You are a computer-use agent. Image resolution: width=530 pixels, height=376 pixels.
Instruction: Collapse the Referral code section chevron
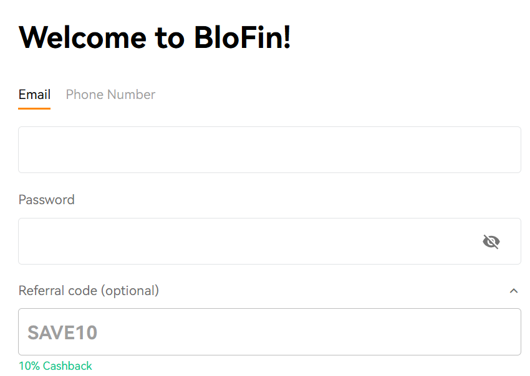click(x=514, y=291)
